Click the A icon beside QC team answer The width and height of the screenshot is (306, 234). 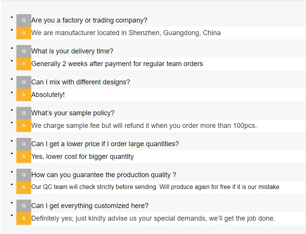tap(24, 187)
